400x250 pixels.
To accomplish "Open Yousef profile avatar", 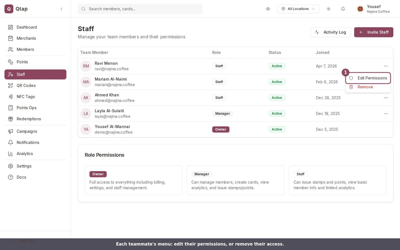I will (x=360, y=9).
